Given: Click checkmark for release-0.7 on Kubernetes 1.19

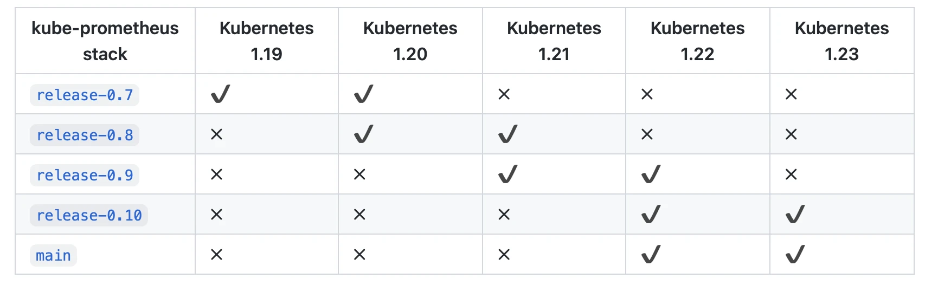Looking at the screenshot, I should click(x=221, y=94).
